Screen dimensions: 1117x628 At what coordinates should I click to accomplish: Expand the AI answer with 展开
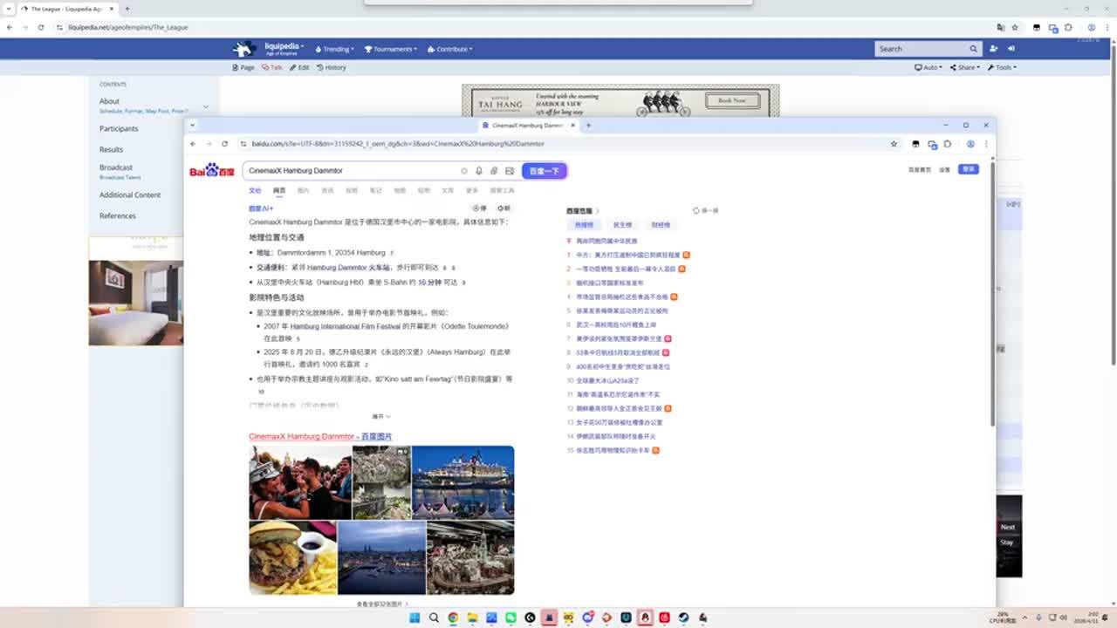point(381,417)
